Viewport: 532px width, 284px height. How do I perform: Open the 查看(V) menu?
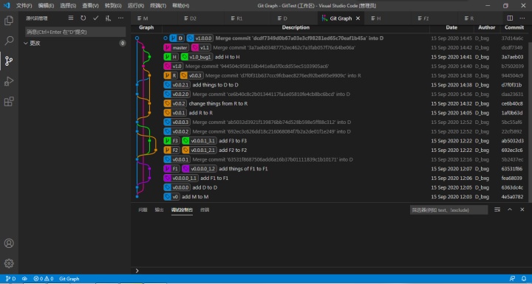click(x=90, y=6)
